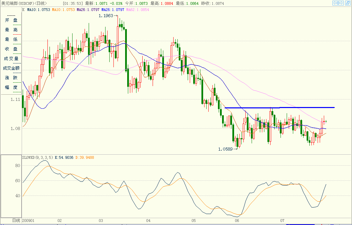
Task: Click the 80 level on oscillator axis
Action: click(18, 166)
